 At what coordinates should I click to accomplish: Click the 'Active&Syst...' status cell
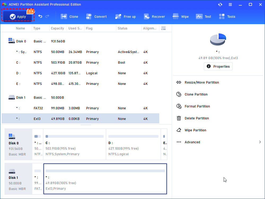click(x=129, y=52)
